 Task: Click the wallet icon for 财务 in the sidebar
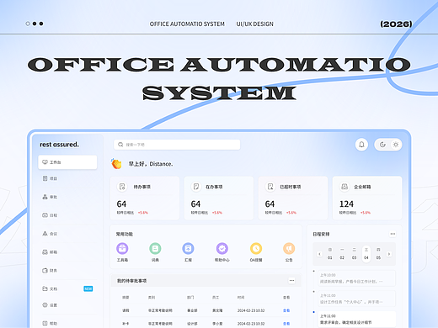(45, 271)
